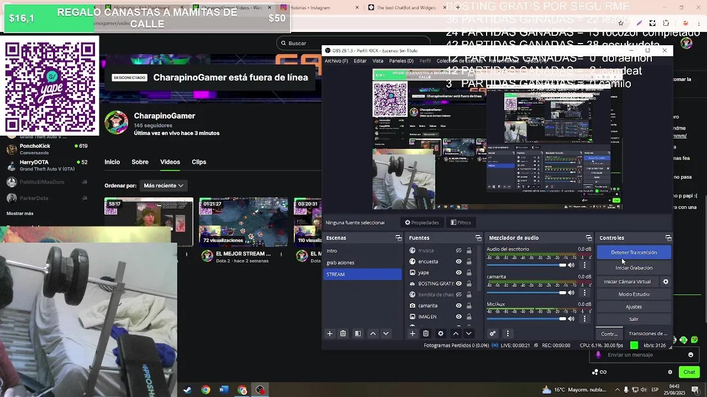Screen dimensions: 707x397
Task: Open Inicio tab on Kick channel
Action: 112,162
